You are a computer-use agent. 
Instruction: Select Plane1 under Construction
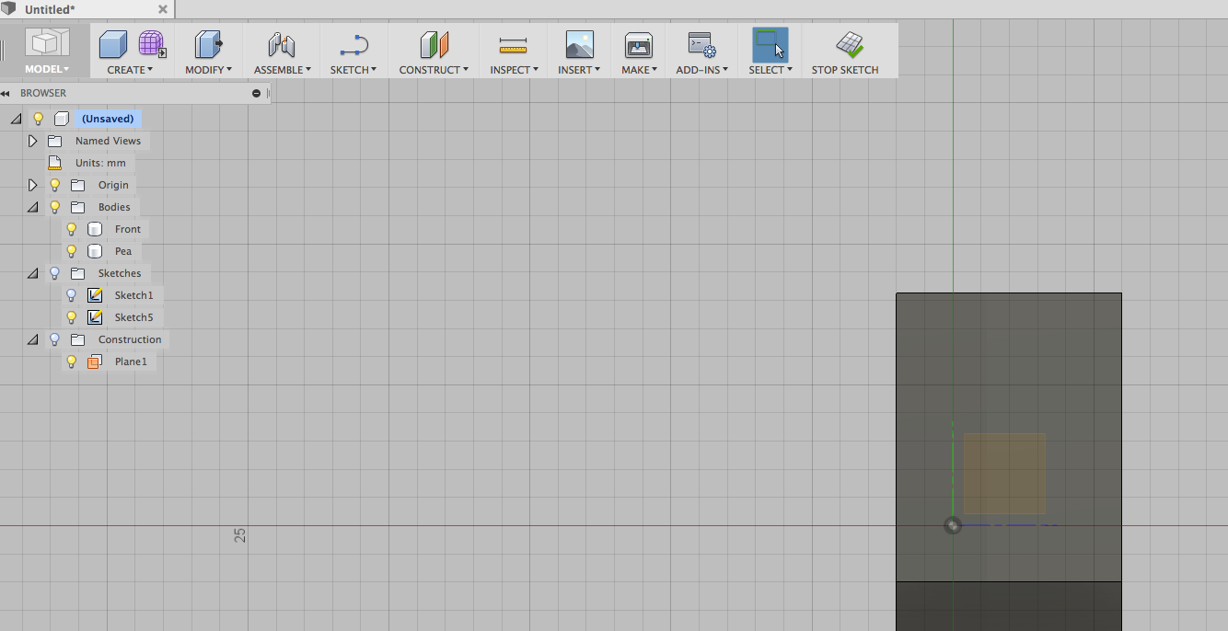tap(130, 361)
